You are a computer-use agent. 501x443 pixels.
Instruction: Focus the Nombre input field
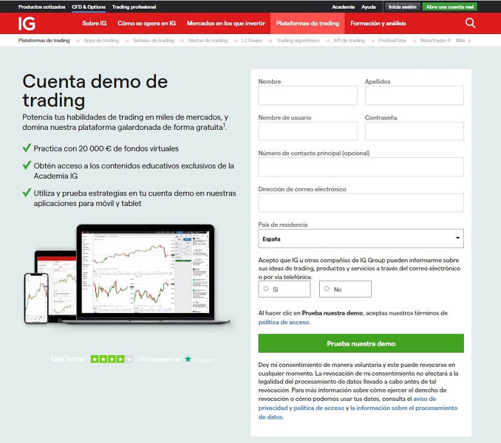307,95
